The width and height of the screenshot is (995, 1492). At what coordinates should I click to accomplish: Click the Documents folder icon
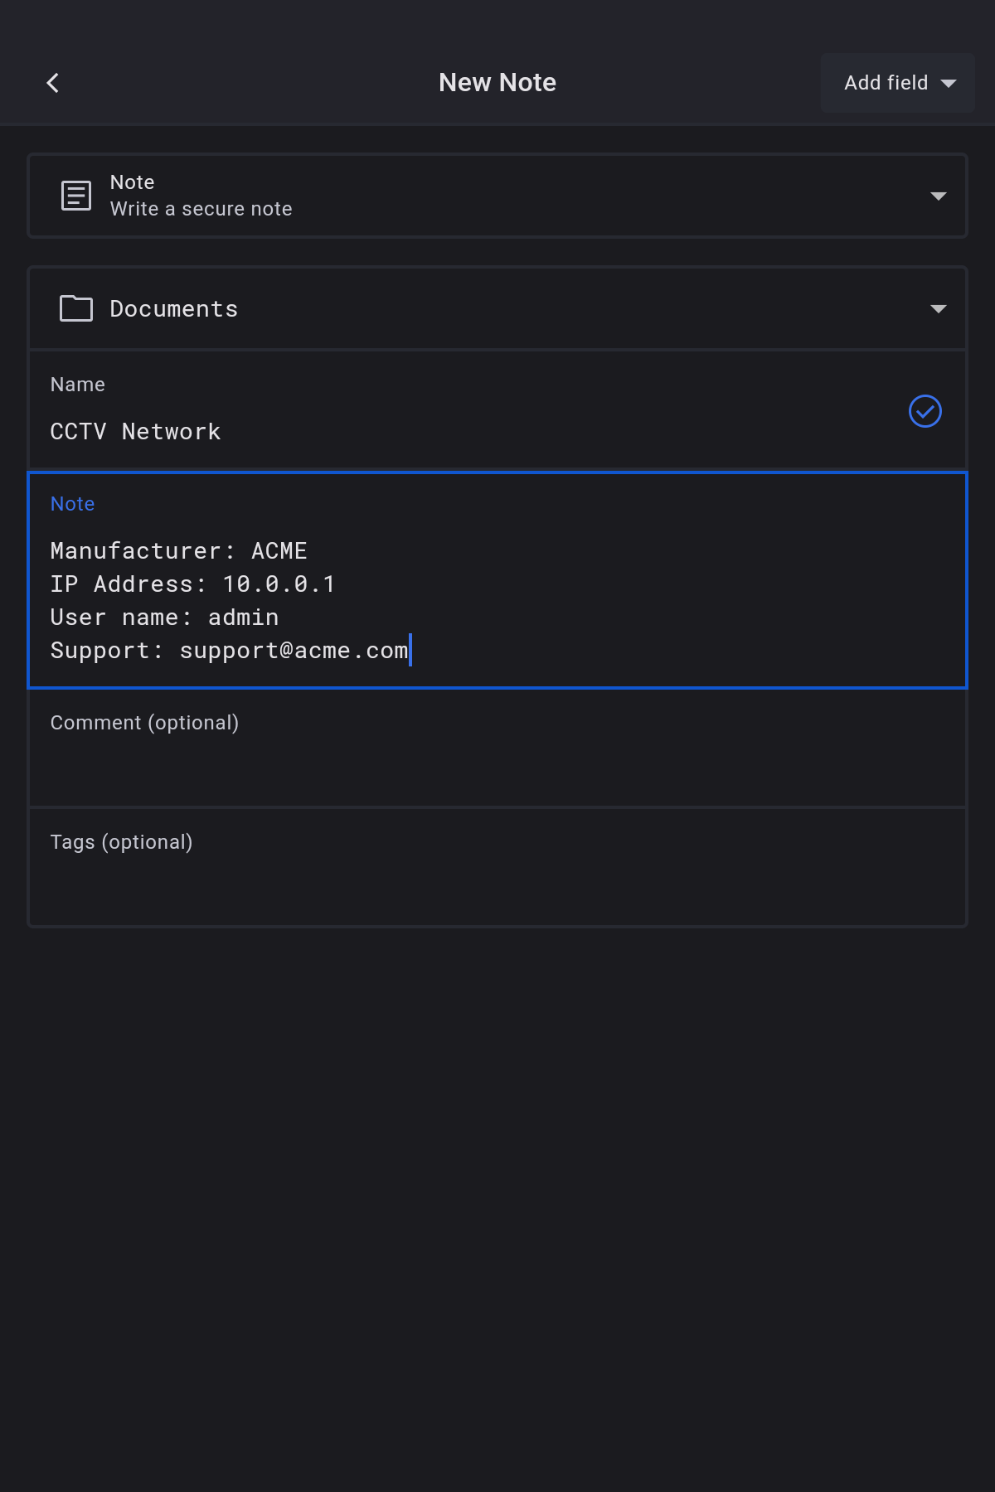[76, 308]
